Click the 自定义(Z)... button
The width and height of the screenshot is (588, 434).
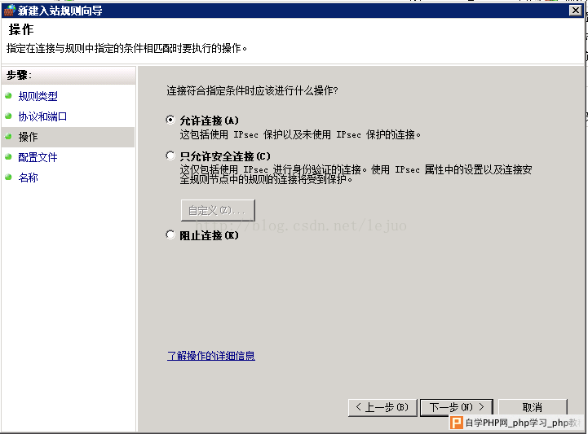pyautogui.click(x=218, y=210)
